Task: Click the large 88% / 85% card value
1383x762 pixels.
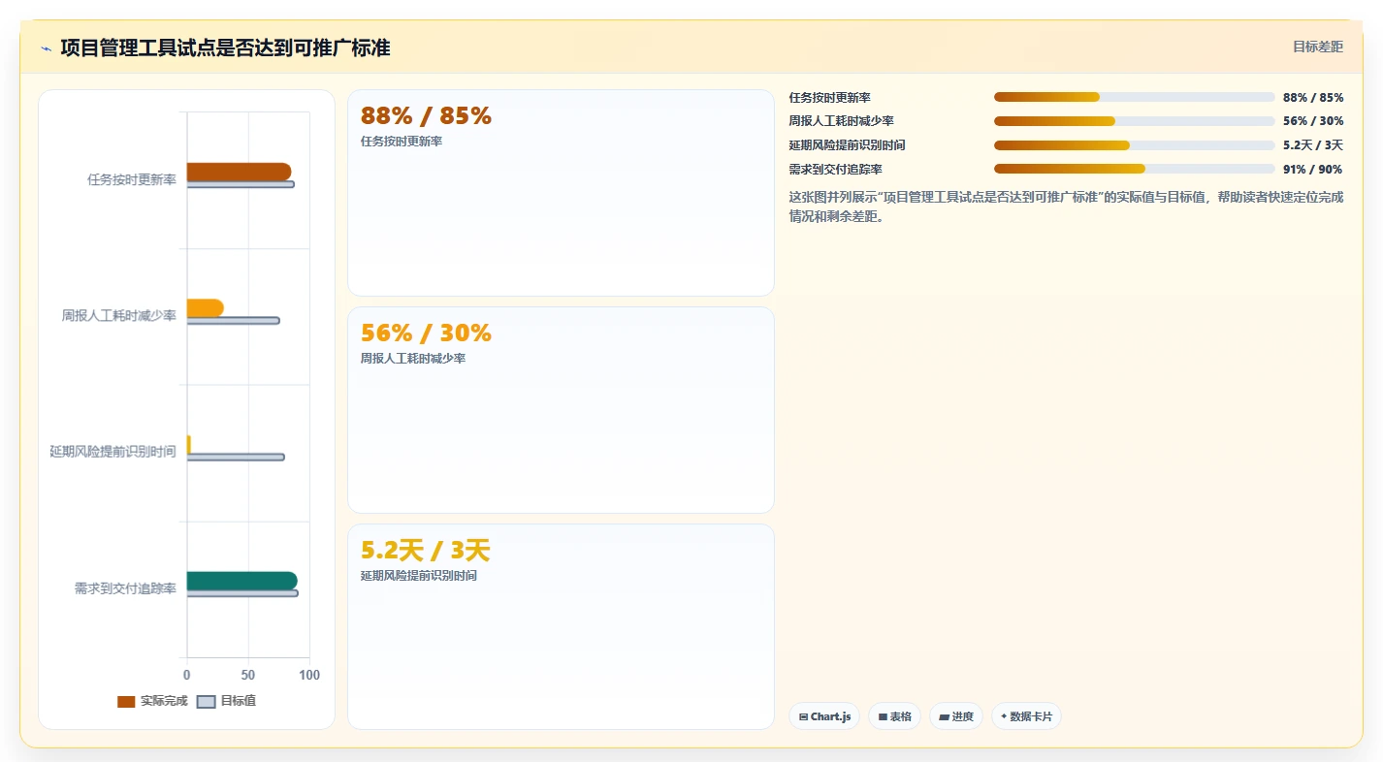Action: [426, 115]
